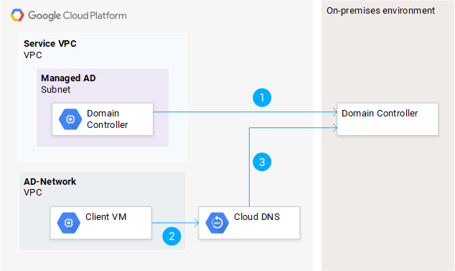Click the Google Cloud Platform wordmark text
455x271 pixels.
[x=78, y=15]
